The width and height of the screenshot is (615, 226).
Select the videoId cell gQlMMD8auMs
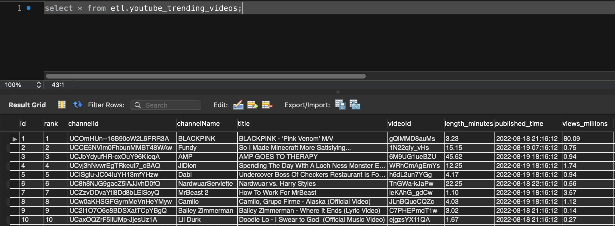coord(416,138)
